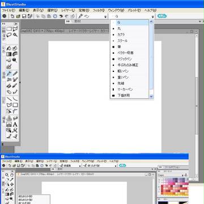Screen dimensions: 204x204
Task: Open the 表示 menu in upper window
Action: (x=38, y=10)
